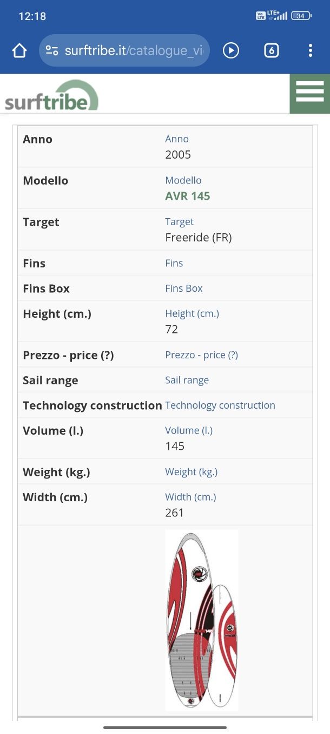Tap the Technology construction row label
The height and width of the screenshot is (734, 330).
point(93,405)
